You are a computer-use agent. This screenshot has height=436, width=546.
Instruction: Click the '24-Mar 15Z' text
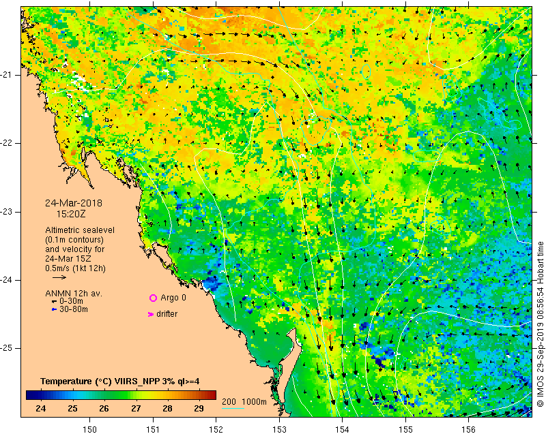coord(68,259)
